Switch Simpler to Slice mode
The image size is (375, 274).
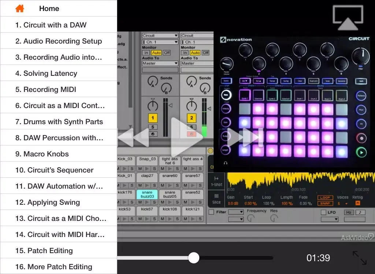(x=216, y=199)
